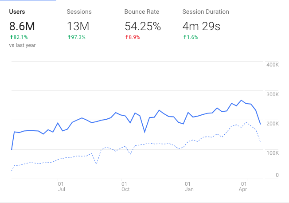The width and height of the screenshot is (289, 203).
Task: Click the 54.25% bounce rate value
Action: tap(142, 26)
